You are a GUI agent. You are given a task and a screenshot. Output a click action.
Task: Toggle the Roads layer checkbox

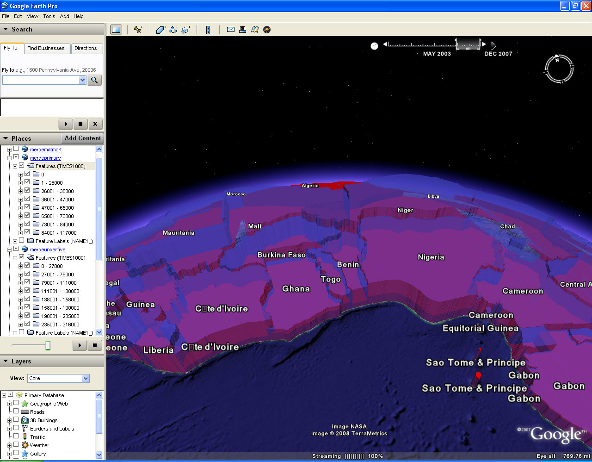tap(16, 412)
